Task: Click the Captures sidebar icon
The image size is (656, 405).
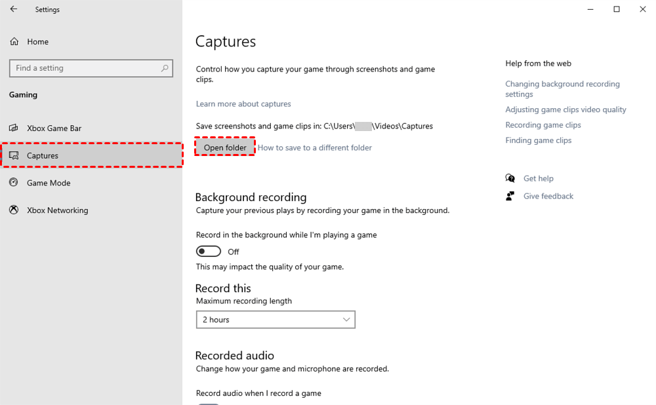Action: tap(14, 155)
